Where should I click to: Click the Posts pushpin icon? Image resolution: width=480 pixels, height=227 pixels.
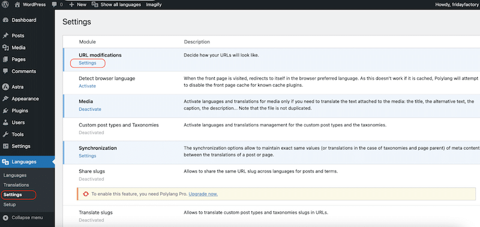click(5, 36)
